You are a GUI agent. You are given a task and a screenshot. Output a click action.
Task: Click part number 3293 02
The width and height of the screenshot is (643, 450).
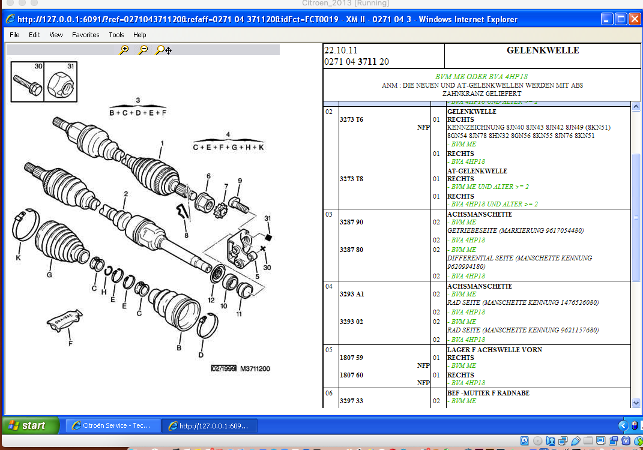351,322
